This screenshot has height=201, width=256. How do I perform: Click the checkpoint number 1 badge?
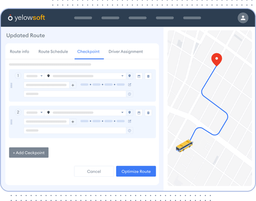pyautogui.click(x=18, y=76)
